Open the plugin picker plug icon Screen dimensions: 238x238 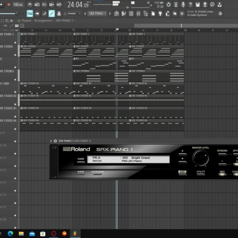click(x=160, y=13)
